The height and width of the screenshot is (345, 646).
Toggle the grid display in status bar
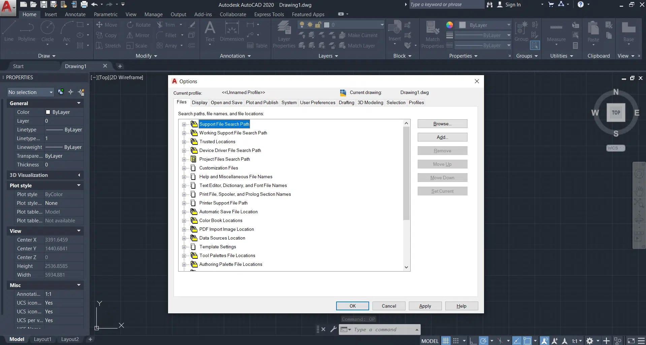coord(446,341)
